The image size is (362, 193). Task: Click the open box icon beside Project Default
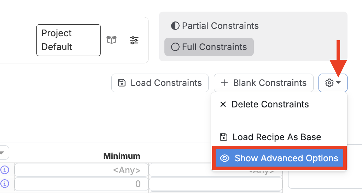(111, 40)
